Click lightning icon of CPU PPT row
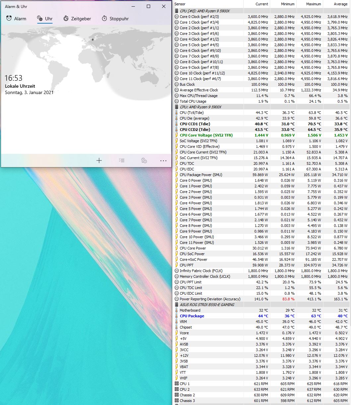The width and height of the screenshot is (351, 405). (x=177, y=265)
